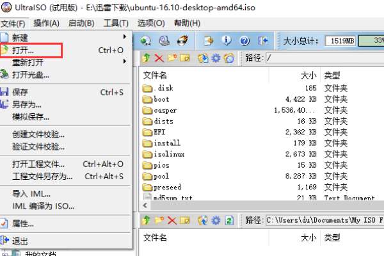Image resolution: width=384 pixels, height=256 pixels.
Task: Go up one level in ISO pane
Action: [x=146, y=58]
